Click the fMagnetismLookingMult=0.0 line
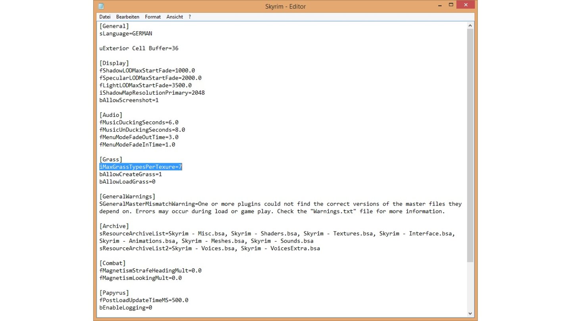The image size is (571, 321). click(x=140, y=278)
